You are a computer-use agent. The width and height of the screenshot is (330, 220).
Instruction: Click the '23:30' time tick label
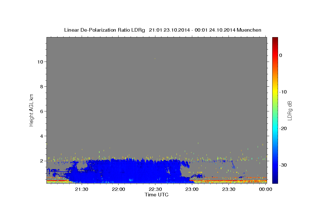(229, 189)
